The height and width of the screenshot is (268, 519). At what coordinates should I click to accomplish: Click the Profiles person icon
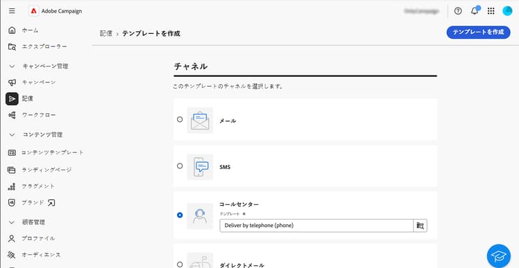pos(12,238)
